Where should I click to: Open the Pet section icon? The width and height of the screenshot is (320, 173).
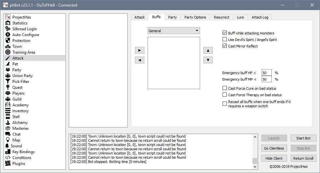8,64
